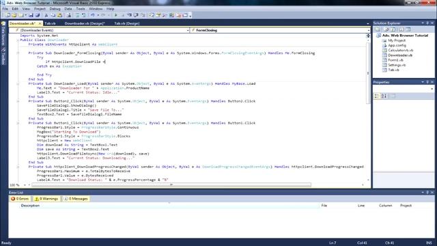The image size is (437, 246).
Task: Switch to Downloader.vb [Design] tab
Action: pyautogui.click(x=85, y=23)
